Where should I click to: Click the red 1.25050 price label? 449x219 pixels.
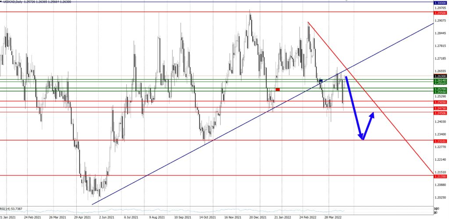pos(440,102)
